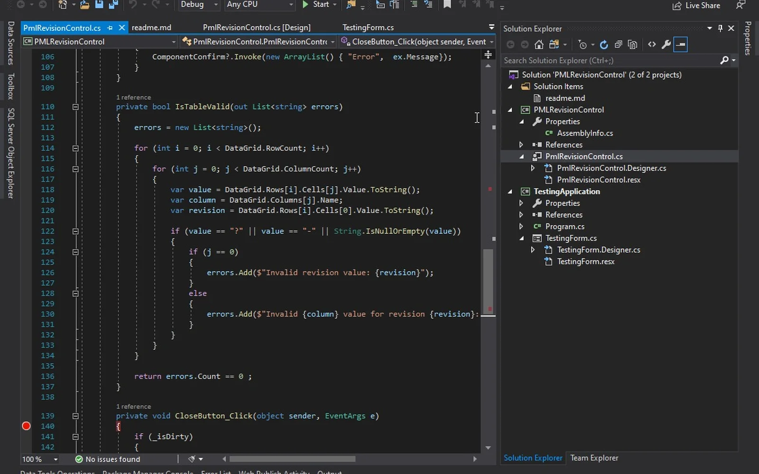
Task: Select TestingForm.resx file
Action: point(585,262)
